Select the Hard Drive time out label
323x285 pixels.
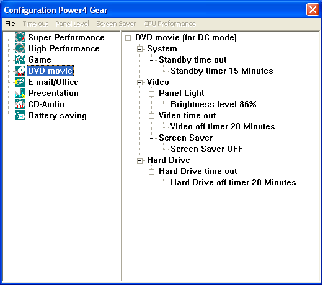198,171
